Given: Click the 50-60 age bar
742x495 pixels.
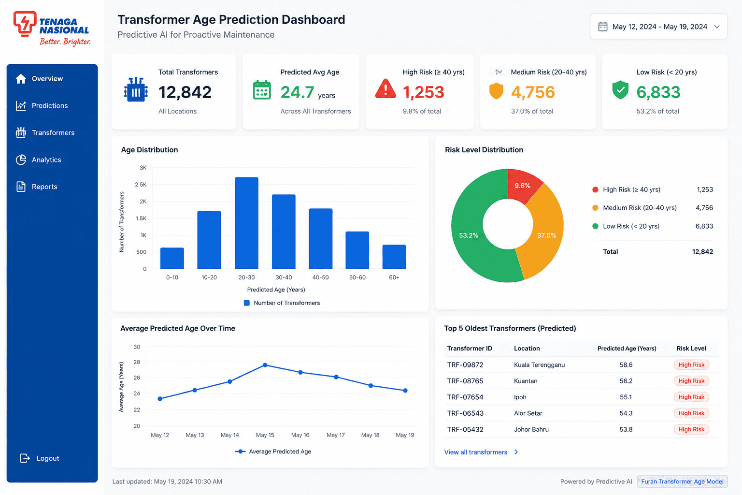Looking at the screenshot, I should coord(357,250).
